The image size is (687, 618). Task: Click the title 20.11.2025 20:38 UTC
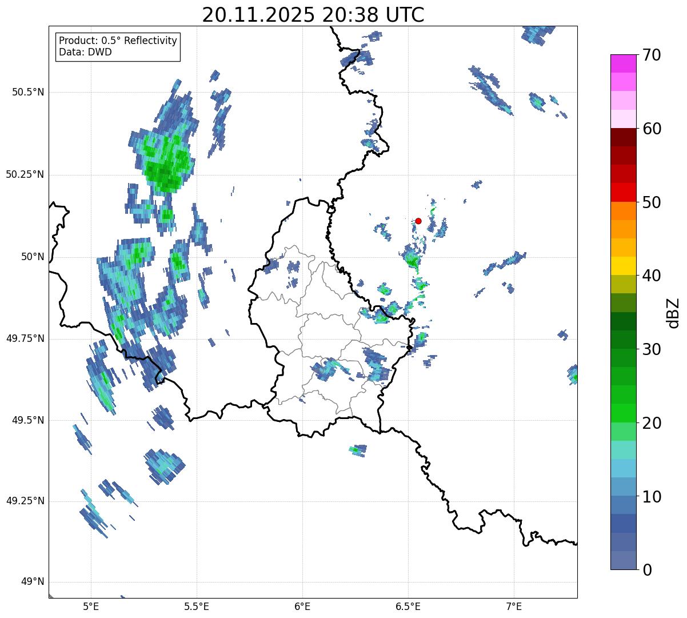click(313, 15)
